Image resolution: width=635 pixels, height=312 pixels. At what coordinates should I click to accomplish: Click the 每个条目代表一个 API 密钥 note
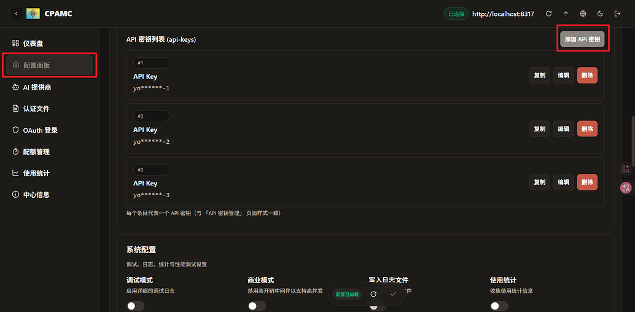click(204, 213)
